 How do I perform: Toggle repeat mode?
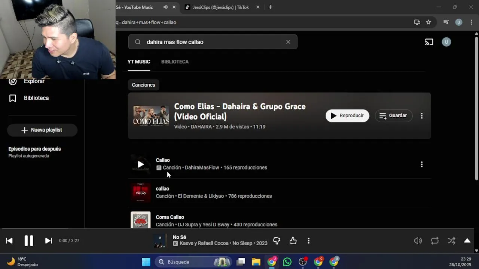pyautogui.click(x=435, y=241)
